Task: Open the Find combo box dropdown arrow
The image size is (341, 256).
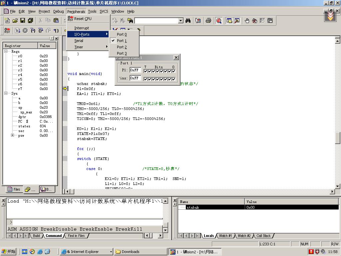Action: click(x=181, y=21)
